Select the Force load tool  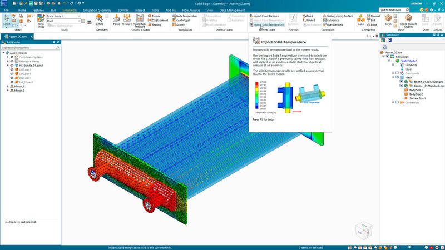(x=116, y=20)
